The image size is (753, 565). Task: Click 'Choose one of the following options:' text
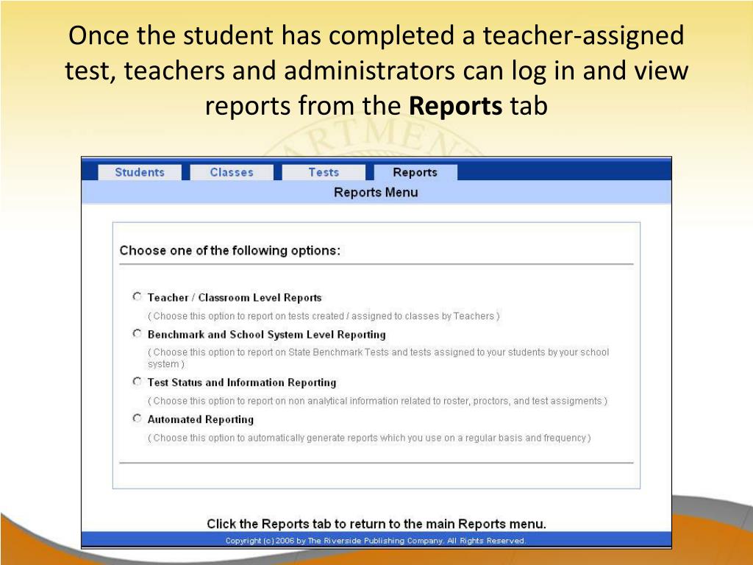[x=230, y=250]
